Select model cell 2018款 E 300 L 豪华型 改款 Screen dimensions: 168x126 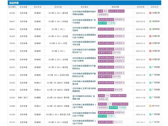pos(58,115)
